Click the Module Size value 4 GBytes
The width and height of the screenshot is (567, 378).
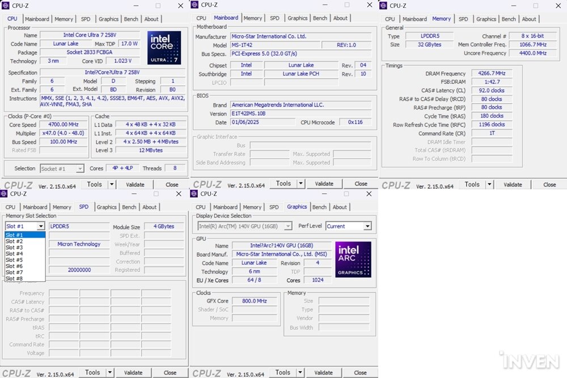tap(163, 226)
